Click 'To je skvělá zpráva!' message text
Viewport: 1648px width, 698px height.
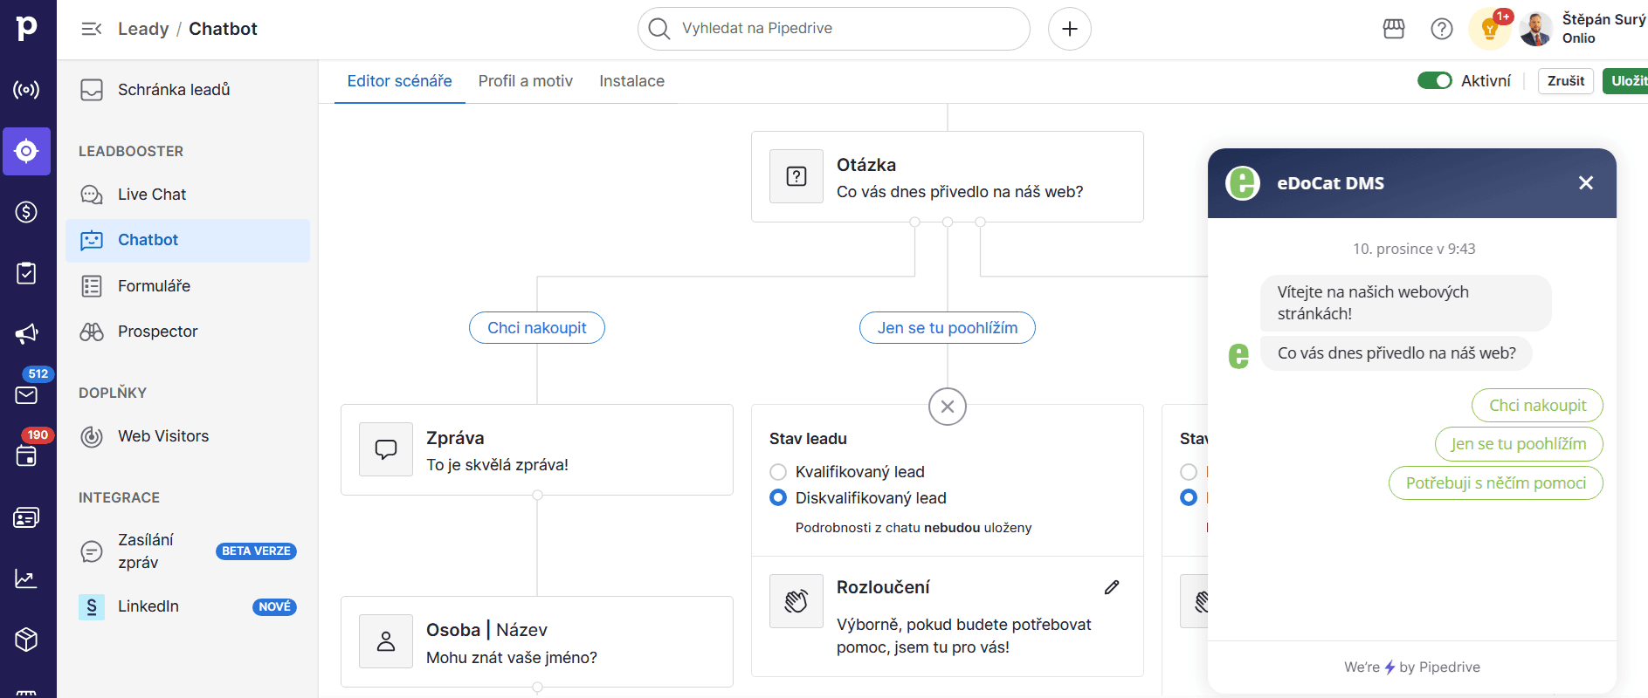pos(497,465)
